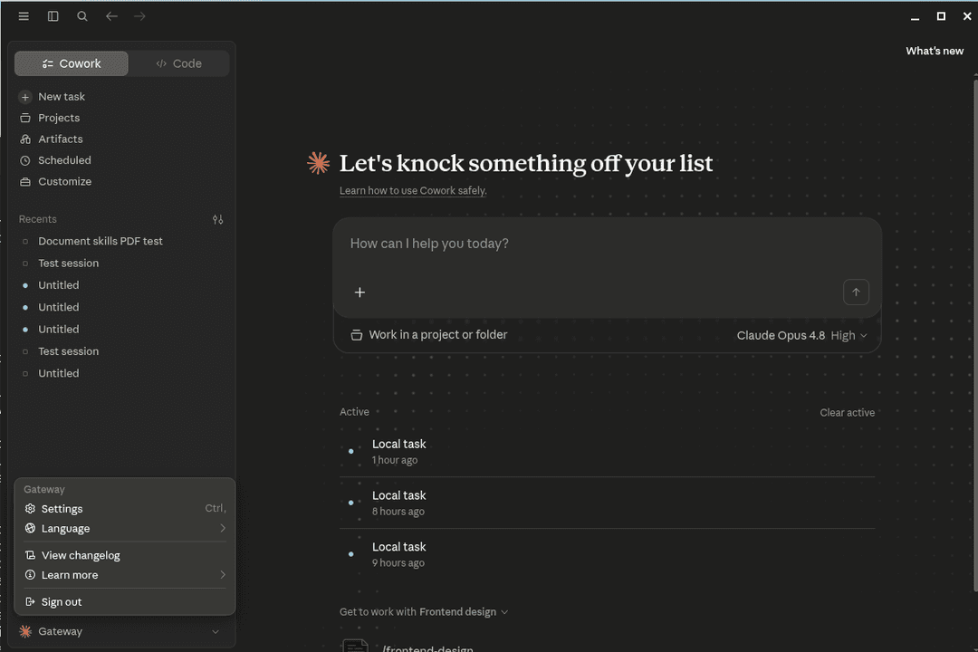Click the orange Claude starburst beside heading
The width and height of the screenshot is (978, 652).
click(318, 163)
